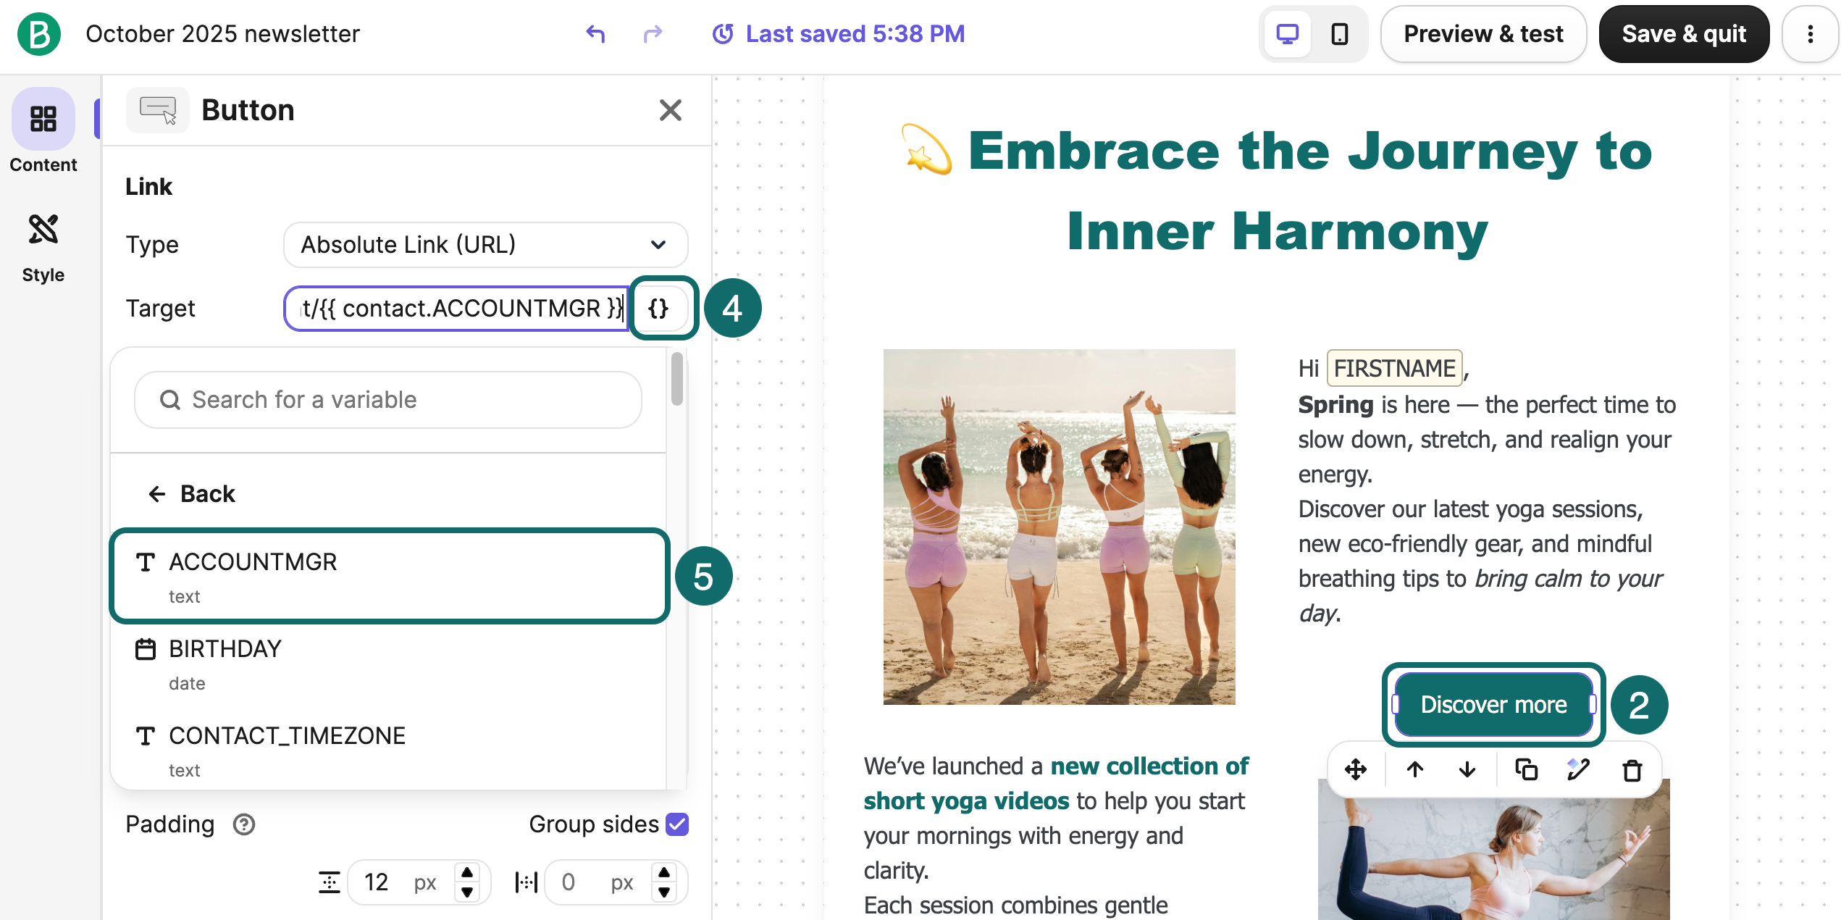Screen dimensions: 1841x920
Task: Insert a variable with the curly braces icon
Action: (x=661, y=308)
